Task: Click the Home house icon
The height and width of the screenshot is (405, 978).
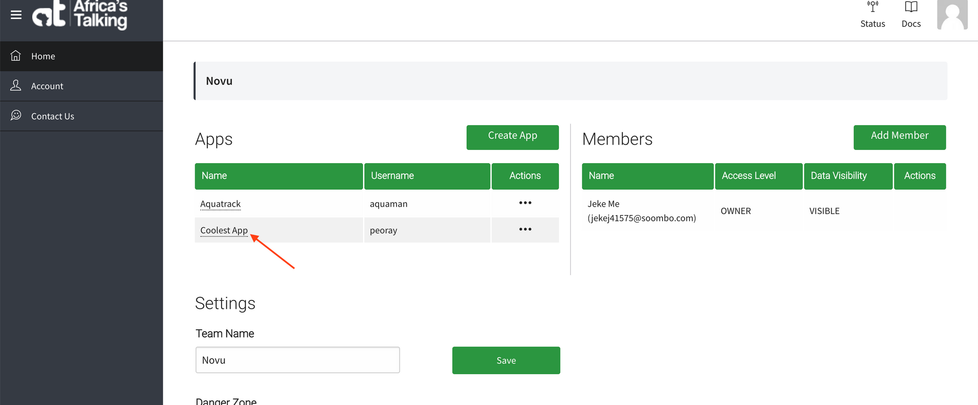Action: 16,56
